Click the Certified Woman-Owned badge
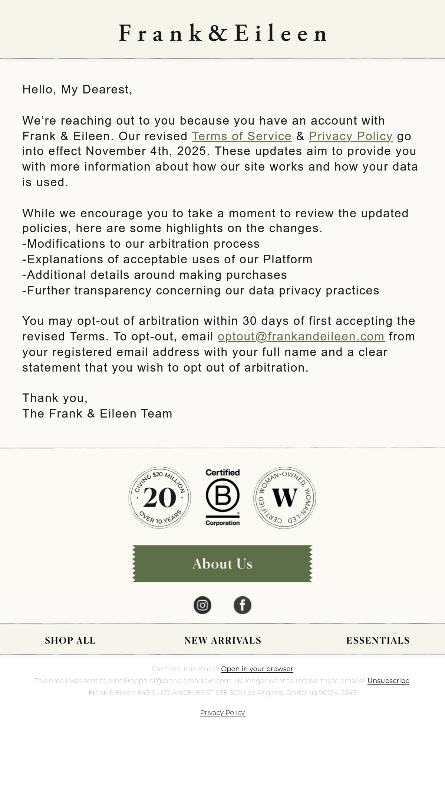Viewport: 445px width, 801px height. pyautogui.click(x=285, y=498)
